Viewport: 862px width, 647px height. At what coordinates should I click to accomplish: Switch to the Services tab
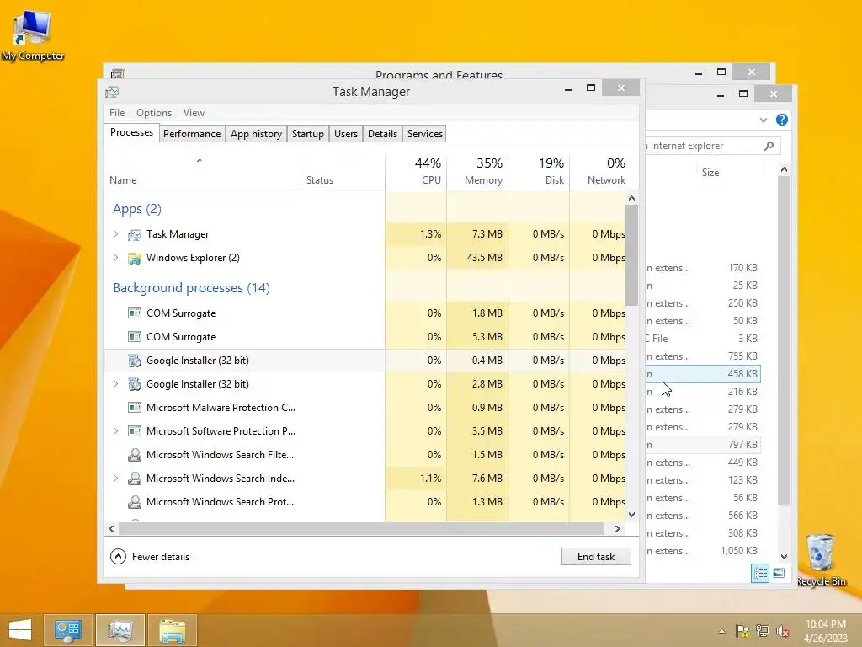[x=425, y=134]
